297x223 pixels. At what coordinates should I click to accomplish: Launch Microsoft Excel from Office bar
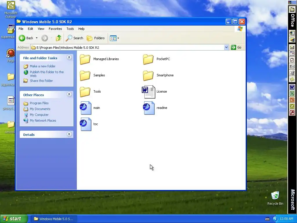click(x=292, y=94)
